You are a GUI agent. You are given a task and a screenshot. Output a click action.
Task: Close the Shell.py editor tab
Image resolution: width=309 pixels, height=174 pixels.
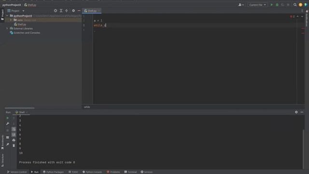tap(99, 11)
